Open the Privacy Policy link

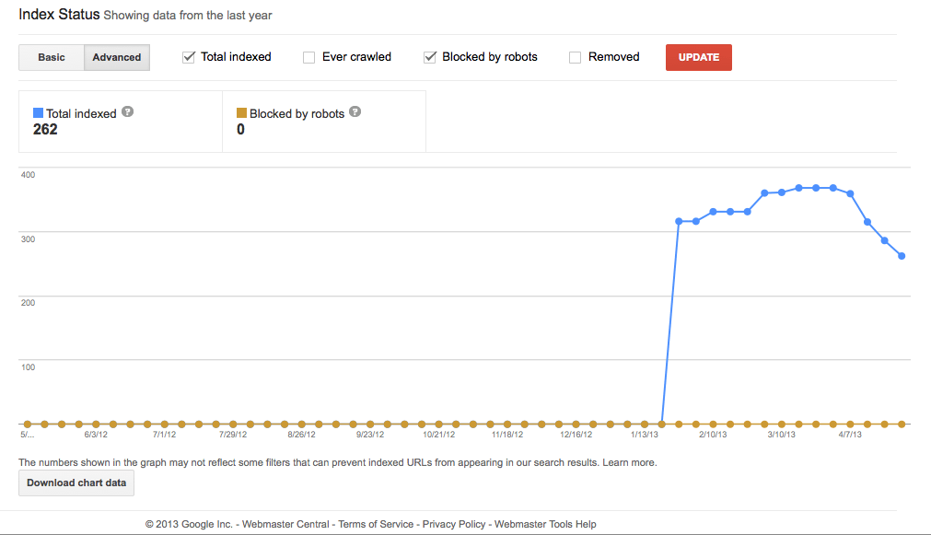pos(454,524)
